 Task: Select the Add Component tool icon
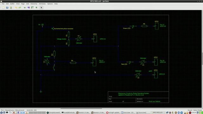[25, 8]
